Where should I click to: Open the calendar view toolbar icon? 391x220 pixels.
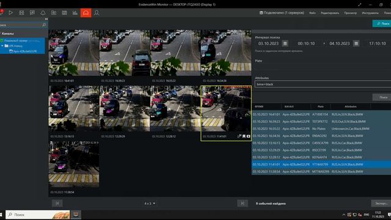click(x=64, y=12)
